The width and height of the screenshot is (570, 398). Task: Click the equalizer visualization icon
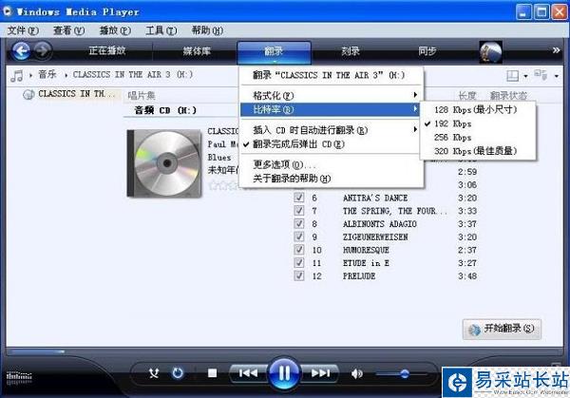[x=19, y=377]
